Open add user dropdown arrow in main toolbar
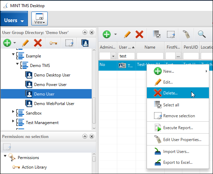Image resolution: width=213 pixels, height=174 pixels. pyautogui.click(x=116, y=34)
